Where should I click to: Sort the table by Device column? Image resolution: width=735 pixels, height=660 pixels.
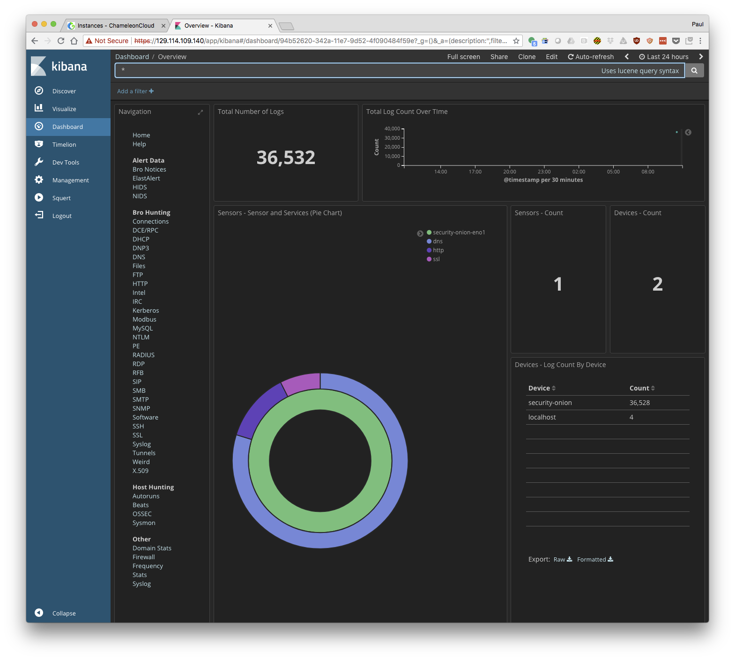tap(542, 388)
